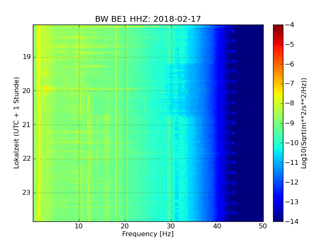
Task: Click the x-axis tick label "10"
Action: (79, 226)
